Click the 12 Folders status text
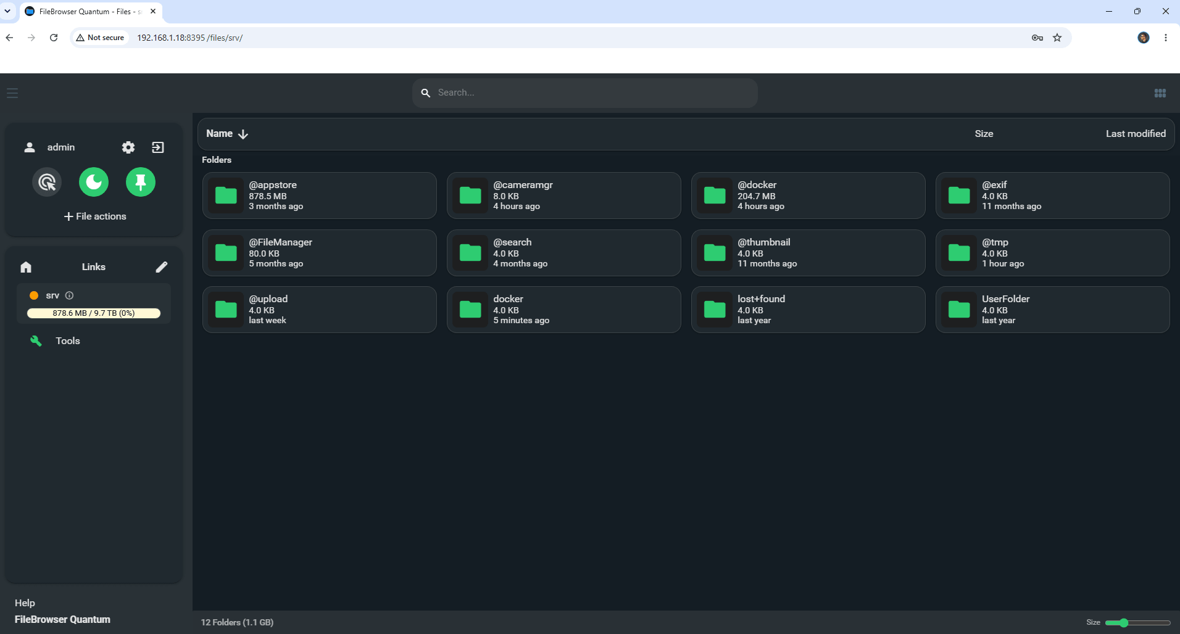Image resolution: width=1180 pixels, height=634 pixels. click(237, 623)
